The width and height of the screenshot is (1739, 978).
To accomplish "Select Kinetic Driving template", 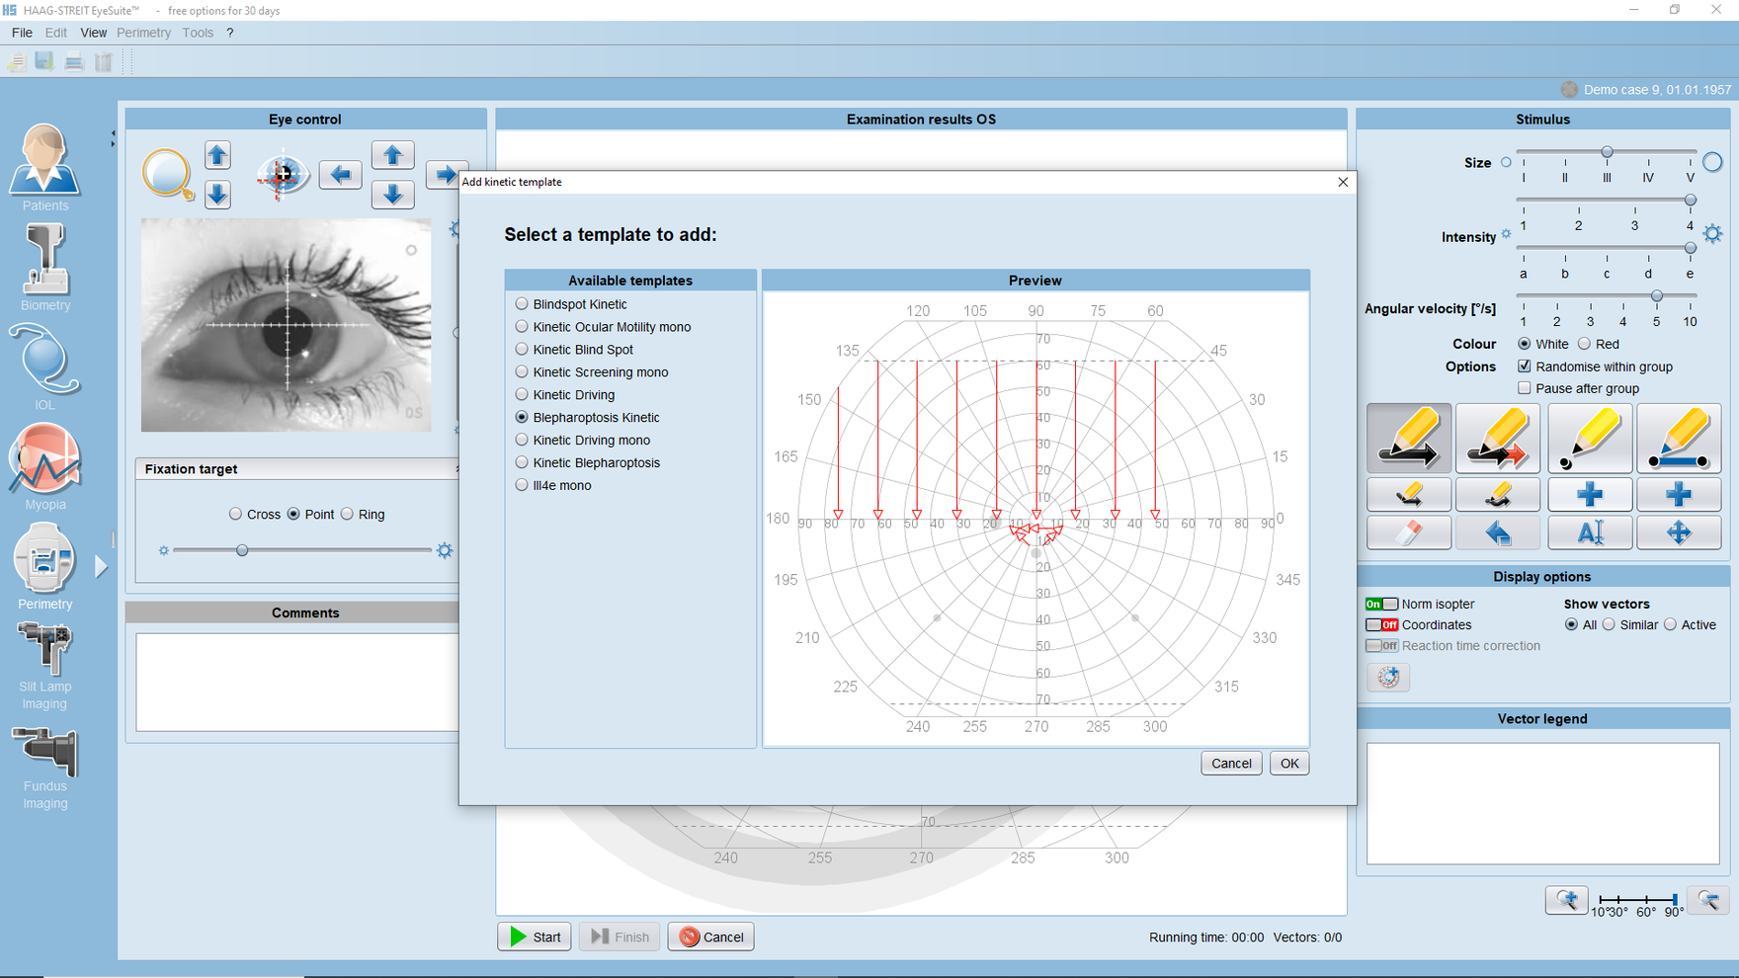I will click(522, 395).
